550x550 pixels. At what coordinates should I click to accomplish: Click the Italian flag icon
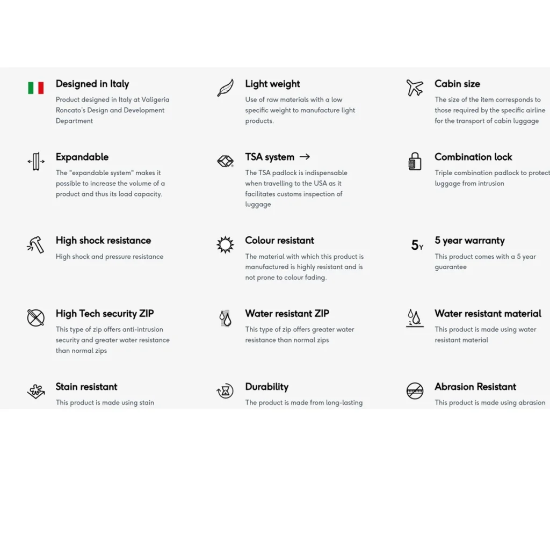tap(36, 88)
